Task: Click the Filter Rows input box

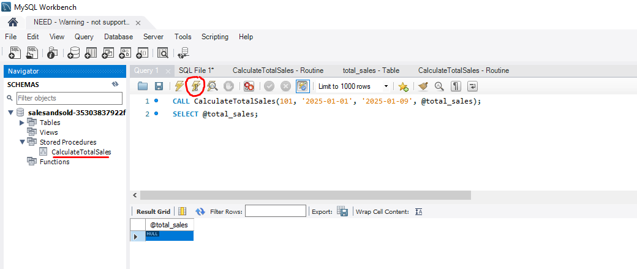Action: (276, 211)
